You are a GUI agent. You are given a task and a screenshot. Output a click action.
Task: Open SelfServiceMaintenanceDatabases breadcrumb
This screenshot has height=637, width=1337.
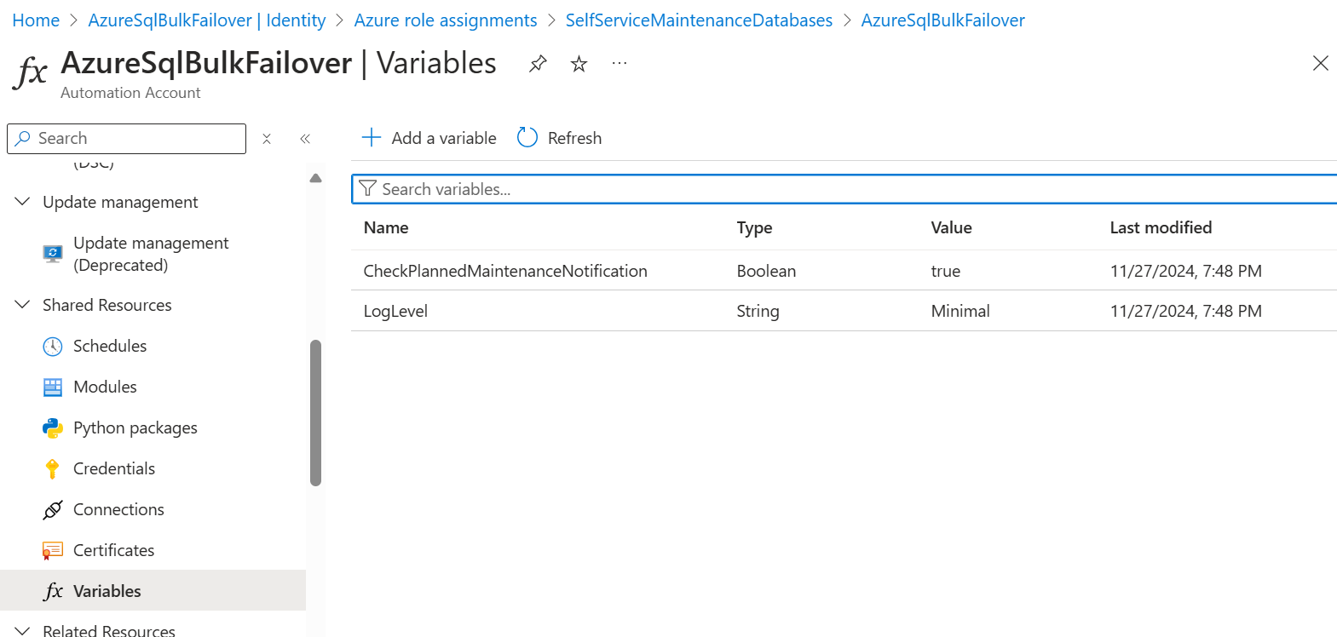click(x=699, y=20)
